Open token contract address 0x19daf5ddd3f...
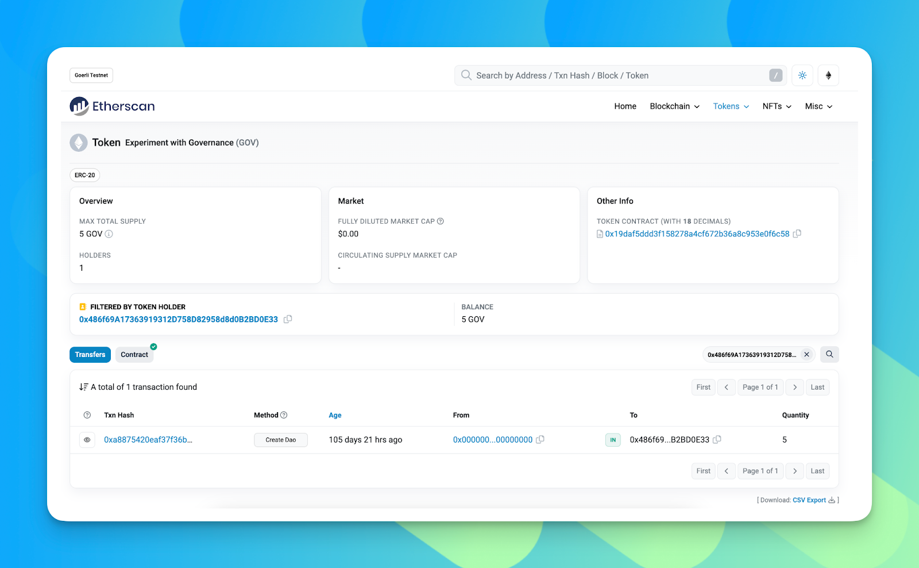 [x=697, y=234]
